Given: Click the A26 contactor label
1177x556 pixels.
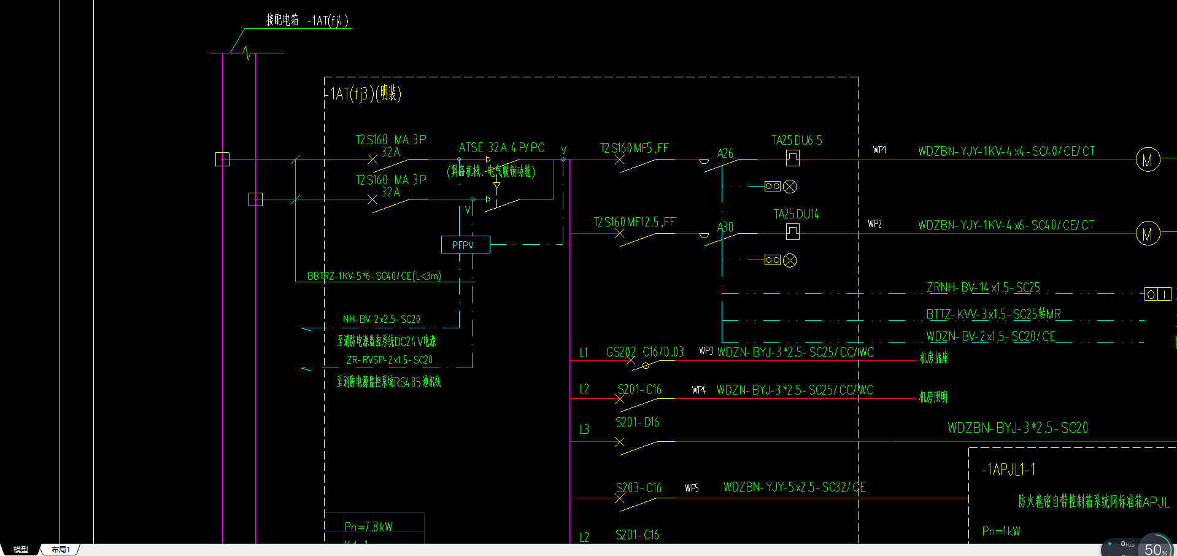Looking at the screenshot, I should pos(725,153).
